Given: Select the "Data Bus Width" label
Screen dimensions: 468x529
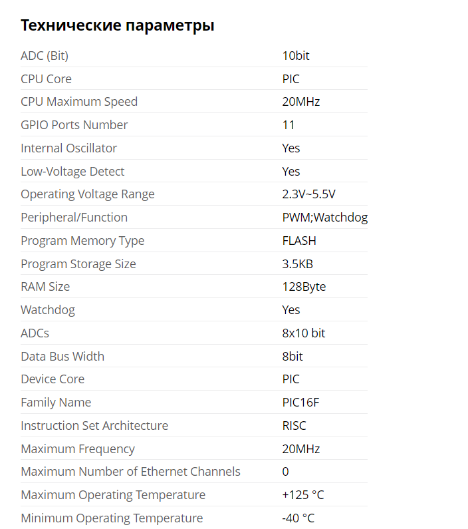Looking at the screenshot, I should [x=62, y=357].
